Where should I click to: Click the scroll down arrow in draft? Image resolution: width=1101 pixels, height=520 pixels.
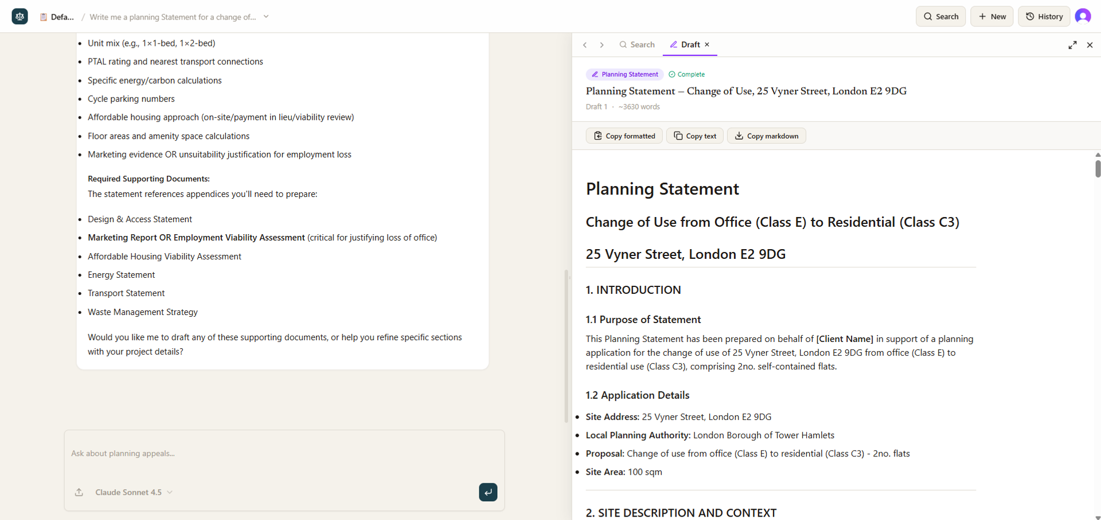point(1098,517)
